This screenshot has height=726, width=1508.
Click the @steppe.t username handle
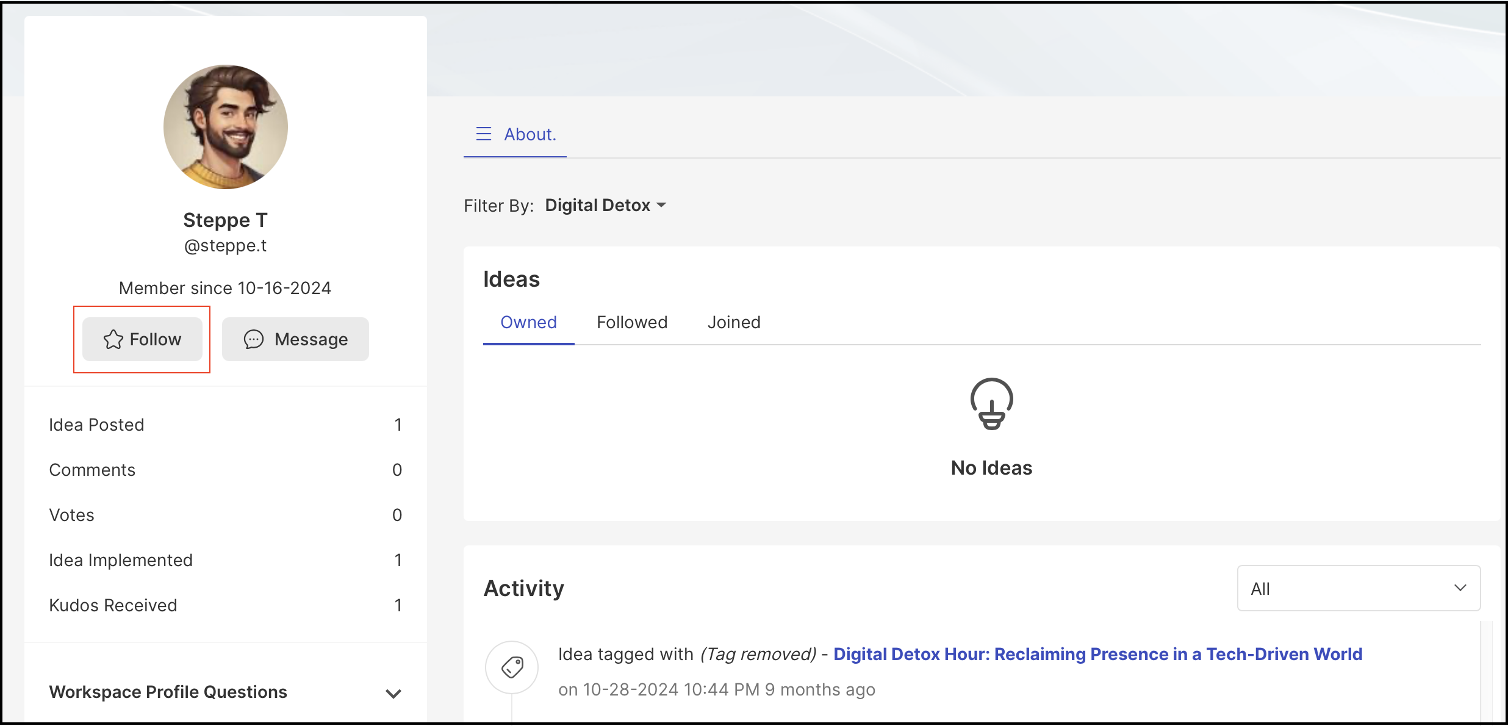pyautogui.click(x=226, y=245)
